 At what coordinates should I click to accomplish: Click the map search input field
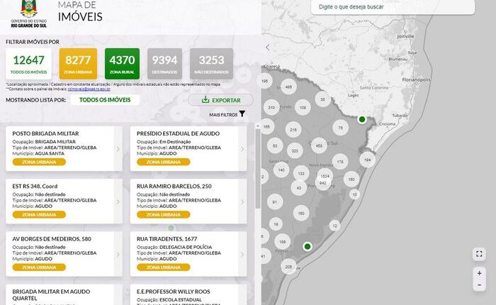[x=392, y=6]
